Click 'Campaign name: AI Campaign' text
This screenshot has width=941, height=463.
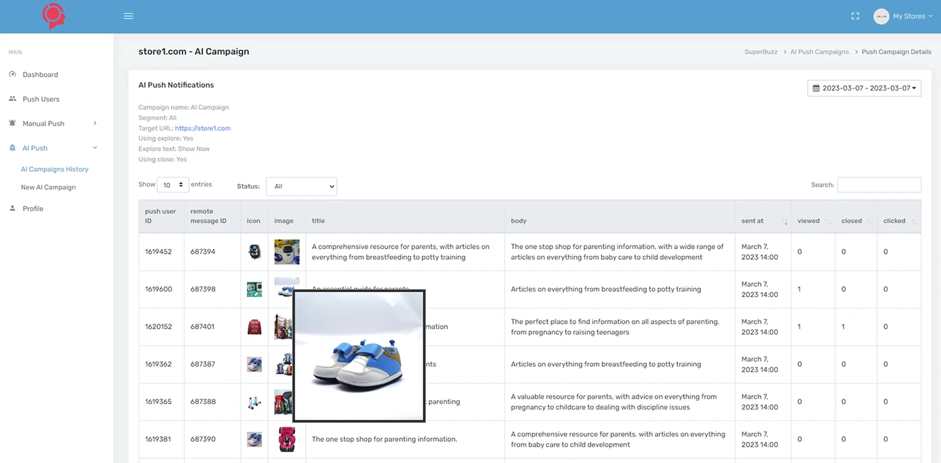click(x=184, y=108)
